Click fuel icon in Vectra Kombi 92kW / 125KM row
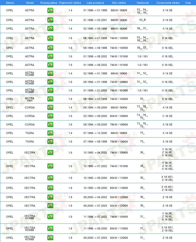 [x=50, y=238]
